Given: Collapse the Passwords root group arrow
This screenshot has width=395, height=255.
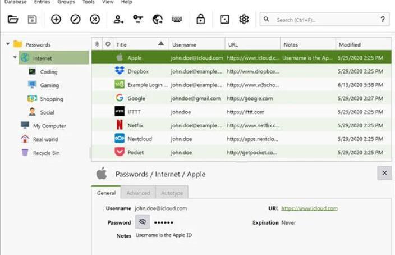Looking at the screenshot, I should (8, 44).
